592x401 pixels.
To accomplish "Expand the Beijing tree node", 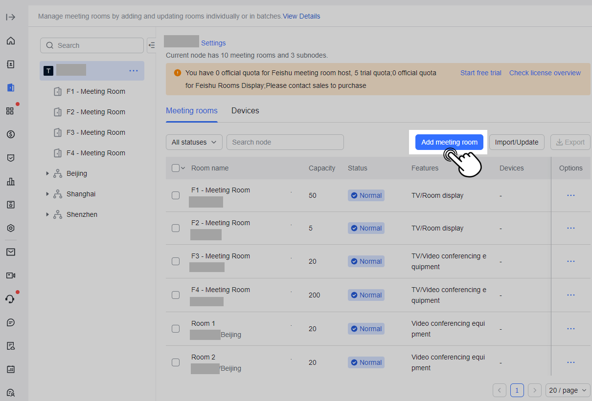I will tap(47, 173).
